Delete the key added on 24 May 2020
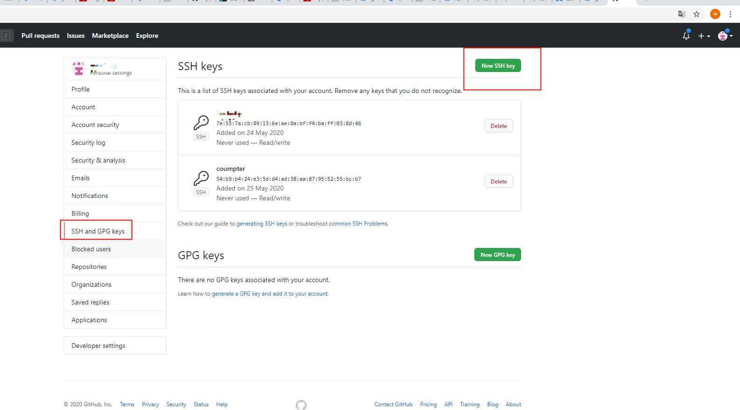 (x=499, y=126)
